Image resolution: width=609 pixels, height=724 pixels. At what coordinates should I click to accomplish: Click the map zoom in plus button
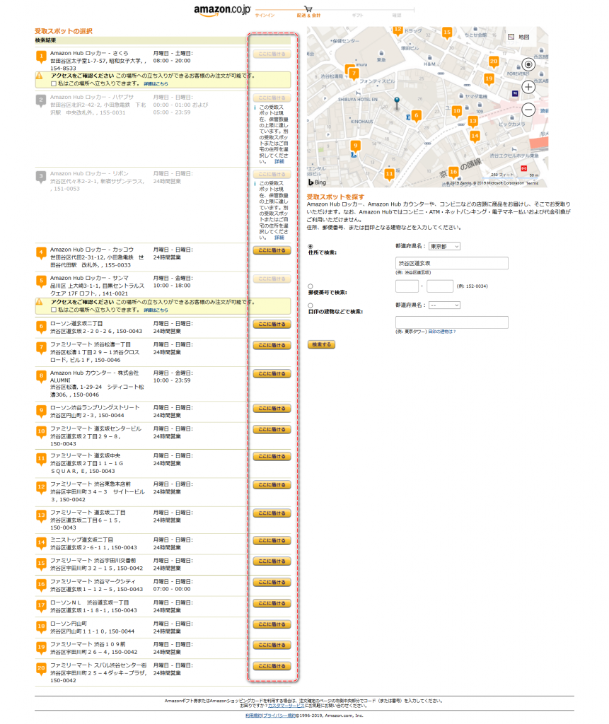[x=528, y=87]
